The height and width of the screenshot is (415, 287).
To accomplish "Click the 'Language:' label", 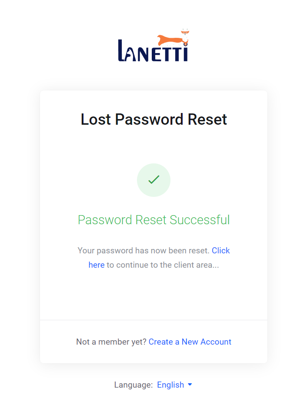I will coord(133,385).
